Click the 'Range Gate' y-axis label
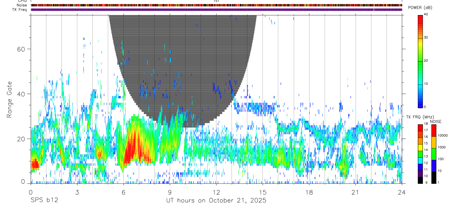Screen dimensions: 452x208 10,99
